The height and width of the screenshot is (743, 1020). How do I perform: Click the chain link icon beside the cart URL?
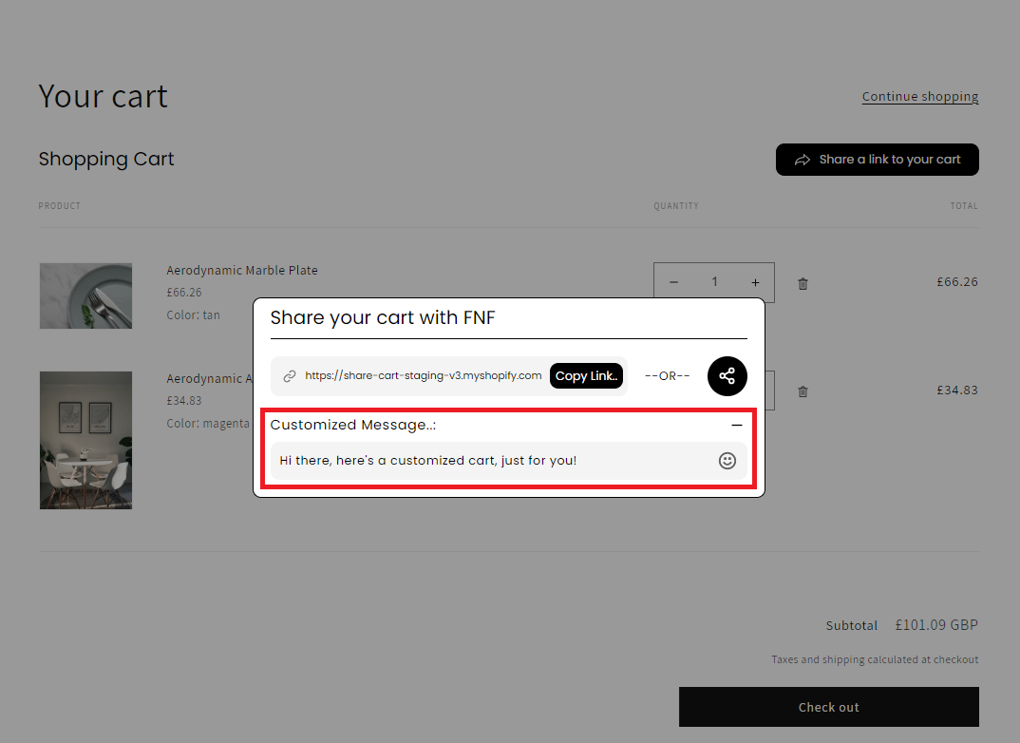tap(286, 375)
